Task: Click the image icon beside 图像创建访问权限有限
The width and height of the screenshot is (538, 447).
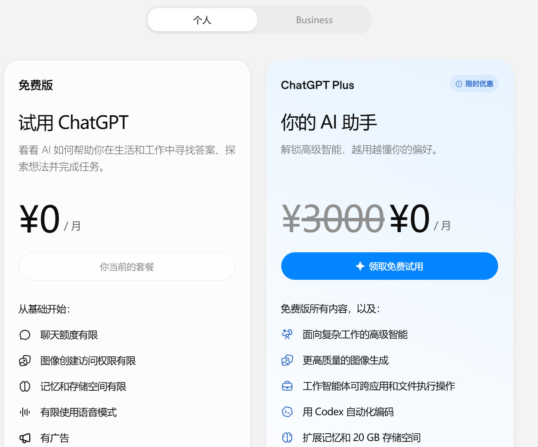Action: 25,361
